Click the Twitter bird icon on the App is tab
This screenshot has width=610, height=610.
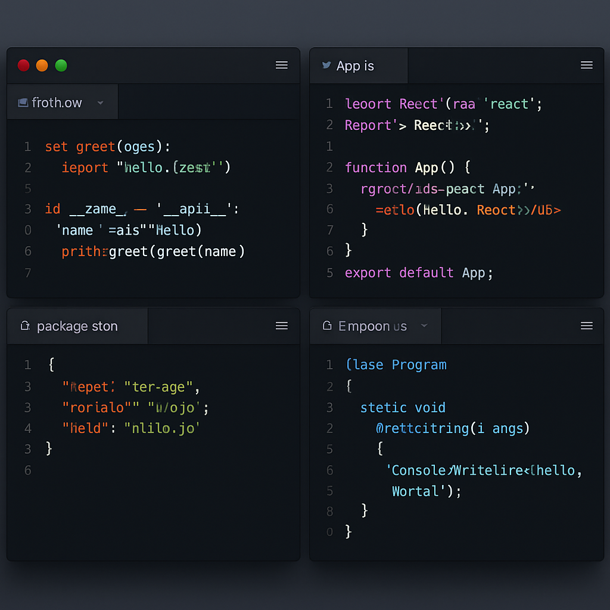point(326,66)
